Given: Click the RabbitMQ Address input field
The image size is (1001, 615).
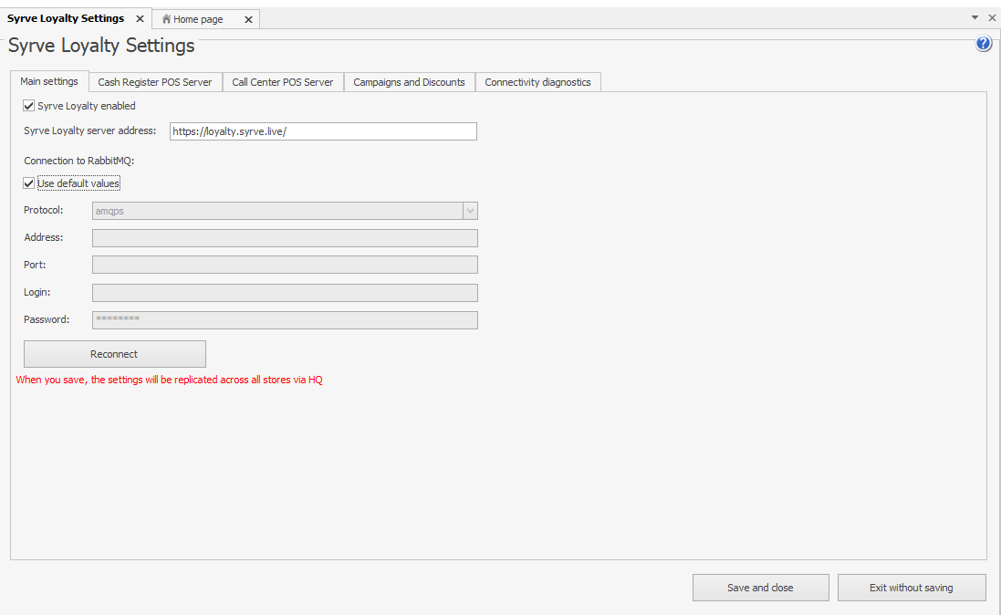Looking at the screenshot, I should 285,238.
